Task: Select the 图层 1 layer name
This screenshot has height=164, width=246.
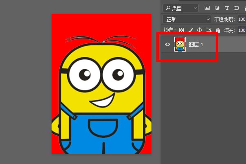Action: (x=196, y=45)
